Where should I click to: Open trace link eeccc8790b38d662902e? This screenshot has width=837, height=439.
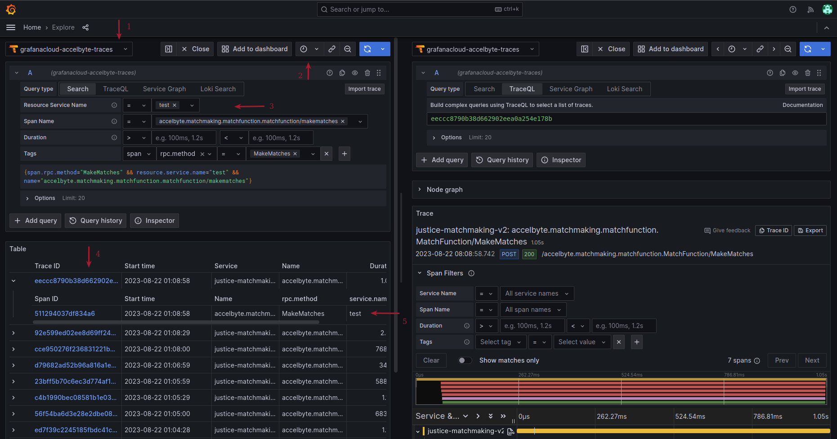point(76,281)
